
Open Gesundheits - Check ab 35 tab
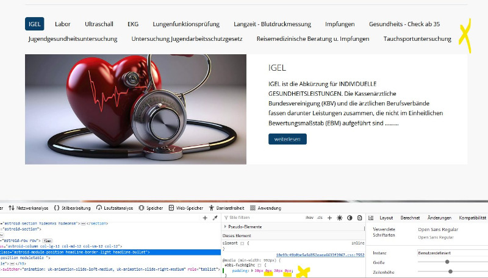pos(404,24)
